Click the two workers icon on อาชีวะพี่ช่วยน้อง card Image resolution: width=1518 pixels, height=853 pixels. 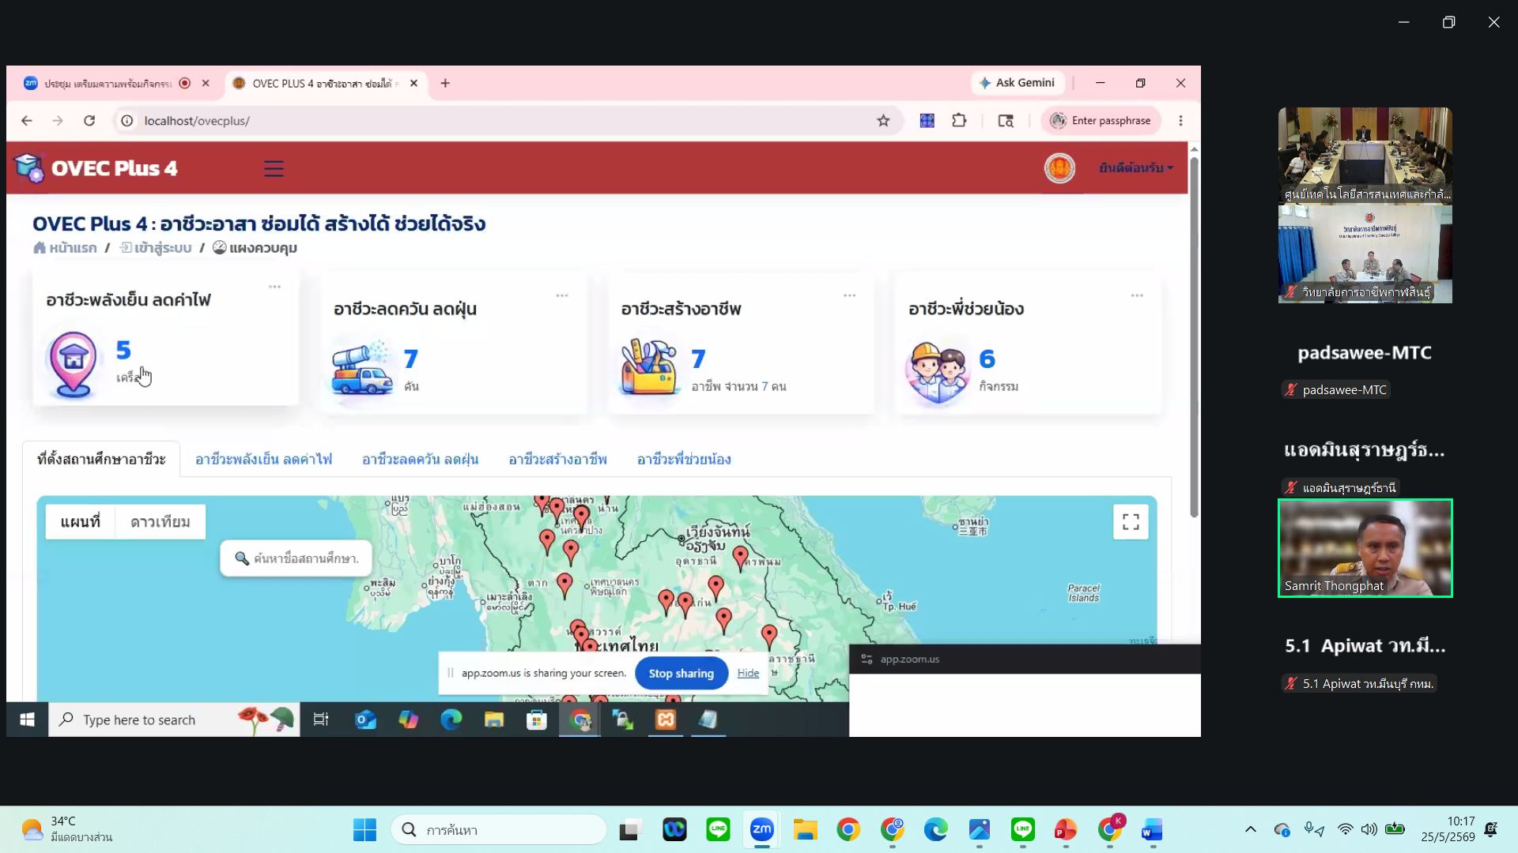click(938, 372)
